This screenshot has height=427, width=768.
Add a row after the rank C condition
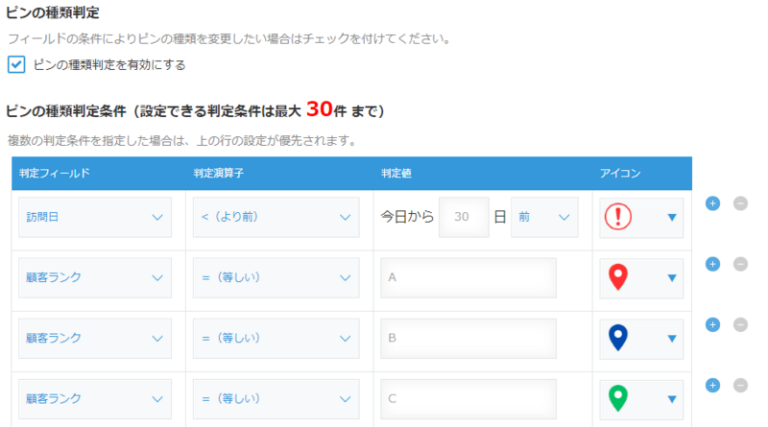(x=712, y=385)
